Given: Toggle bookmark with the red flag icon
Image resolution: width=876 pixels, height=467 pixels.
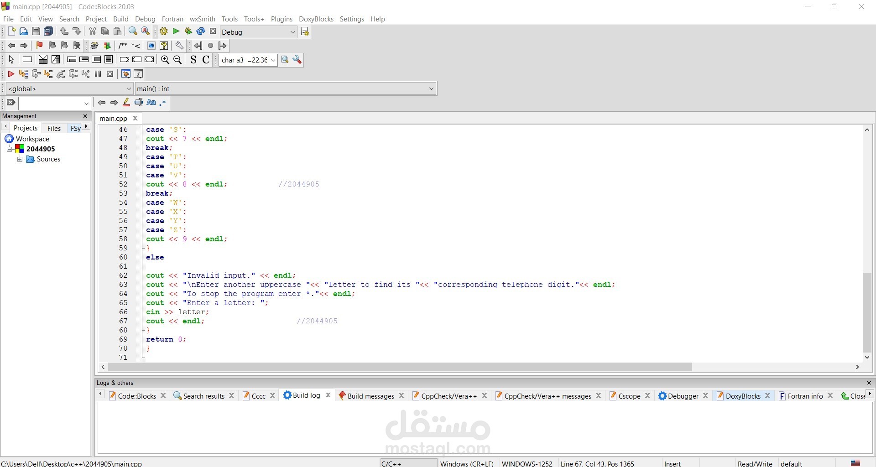Looking at the screenshot, I should tap(40, 46).
